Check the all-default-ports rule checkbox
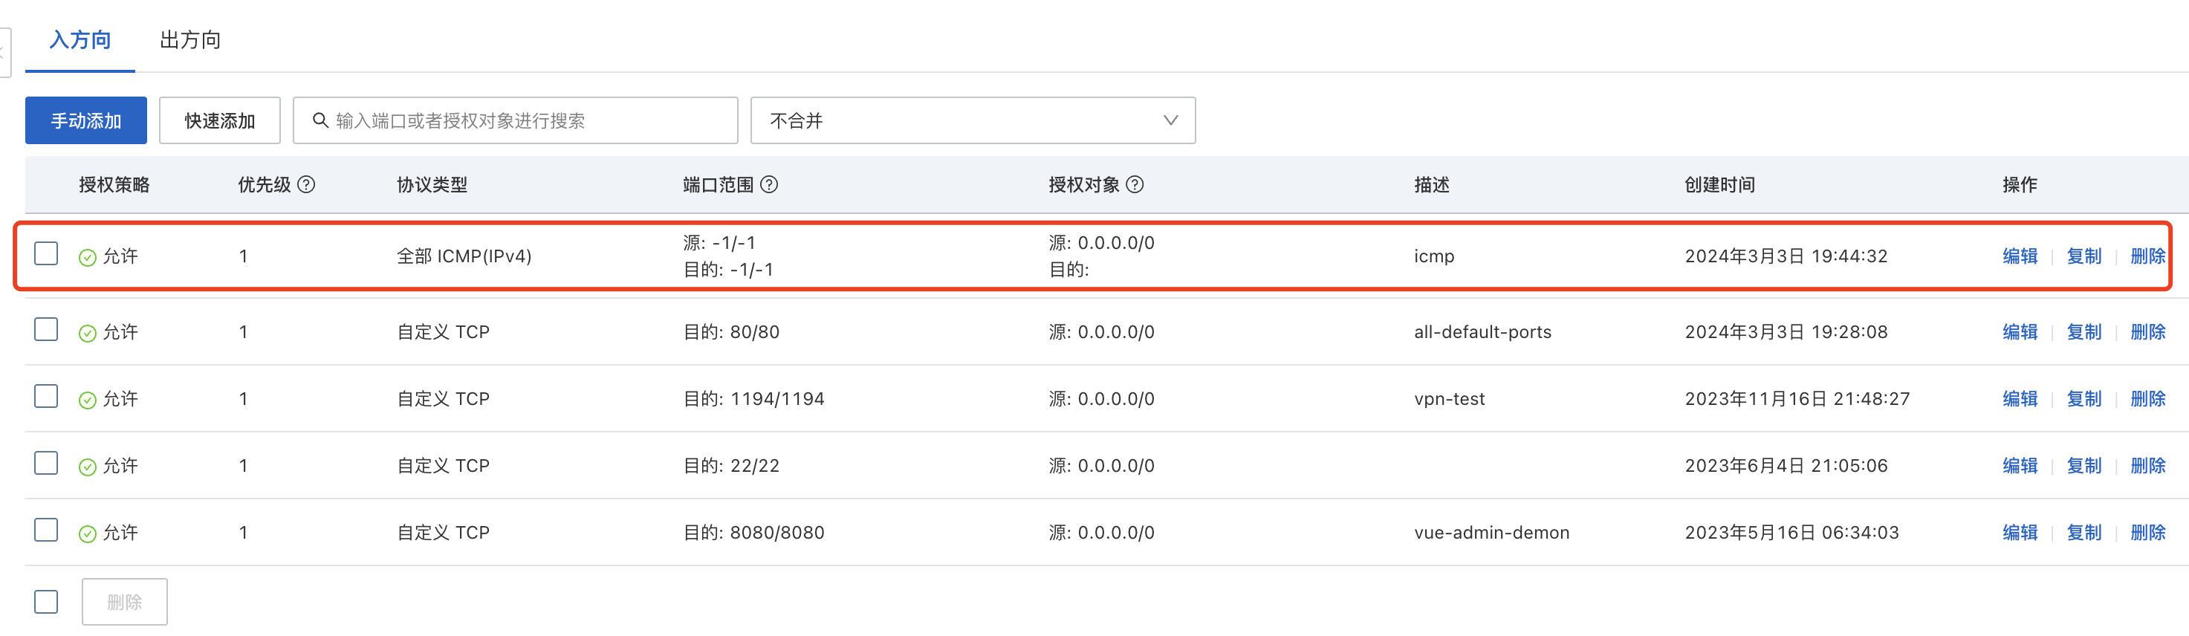The height and width of the screenshot is (636, 2189). coord(46,329)
